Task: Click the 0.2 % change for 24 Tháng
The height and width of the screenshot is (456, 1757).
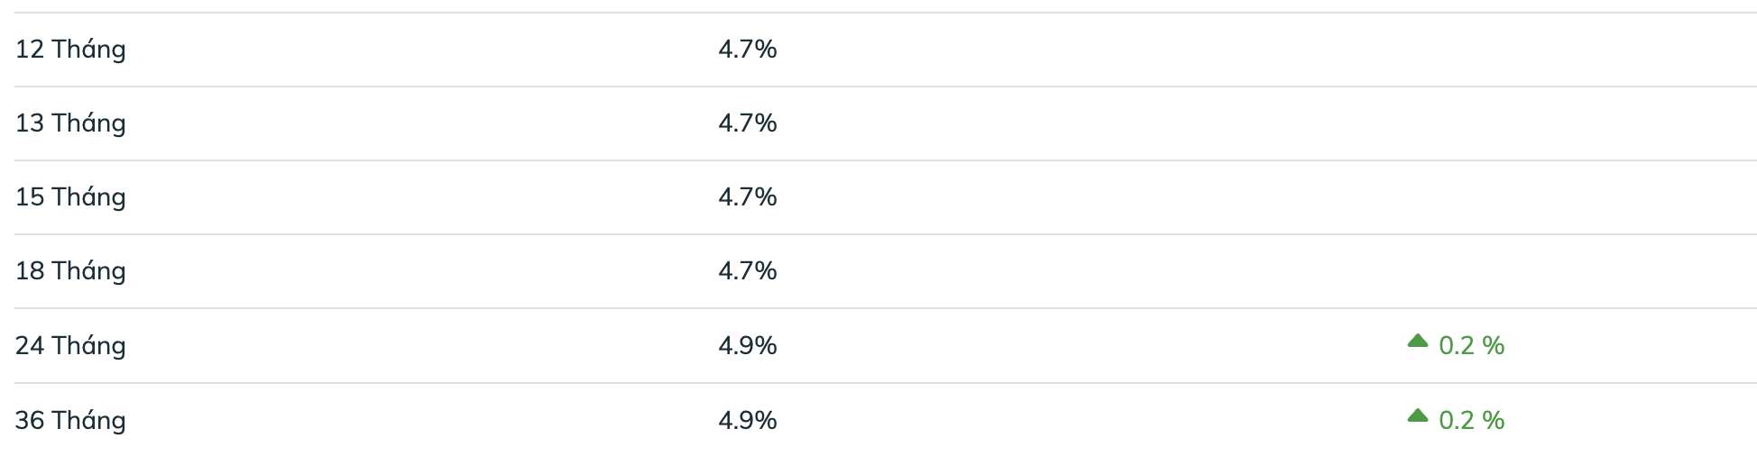Action: [x=1472, y=346]
